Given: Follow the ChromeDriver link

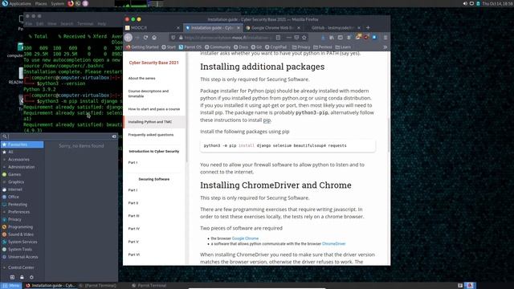Looking at the screenshot, I should (x=334, y=244).
